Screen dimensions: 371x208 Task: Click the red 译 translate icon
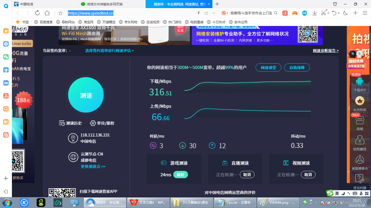285,13
